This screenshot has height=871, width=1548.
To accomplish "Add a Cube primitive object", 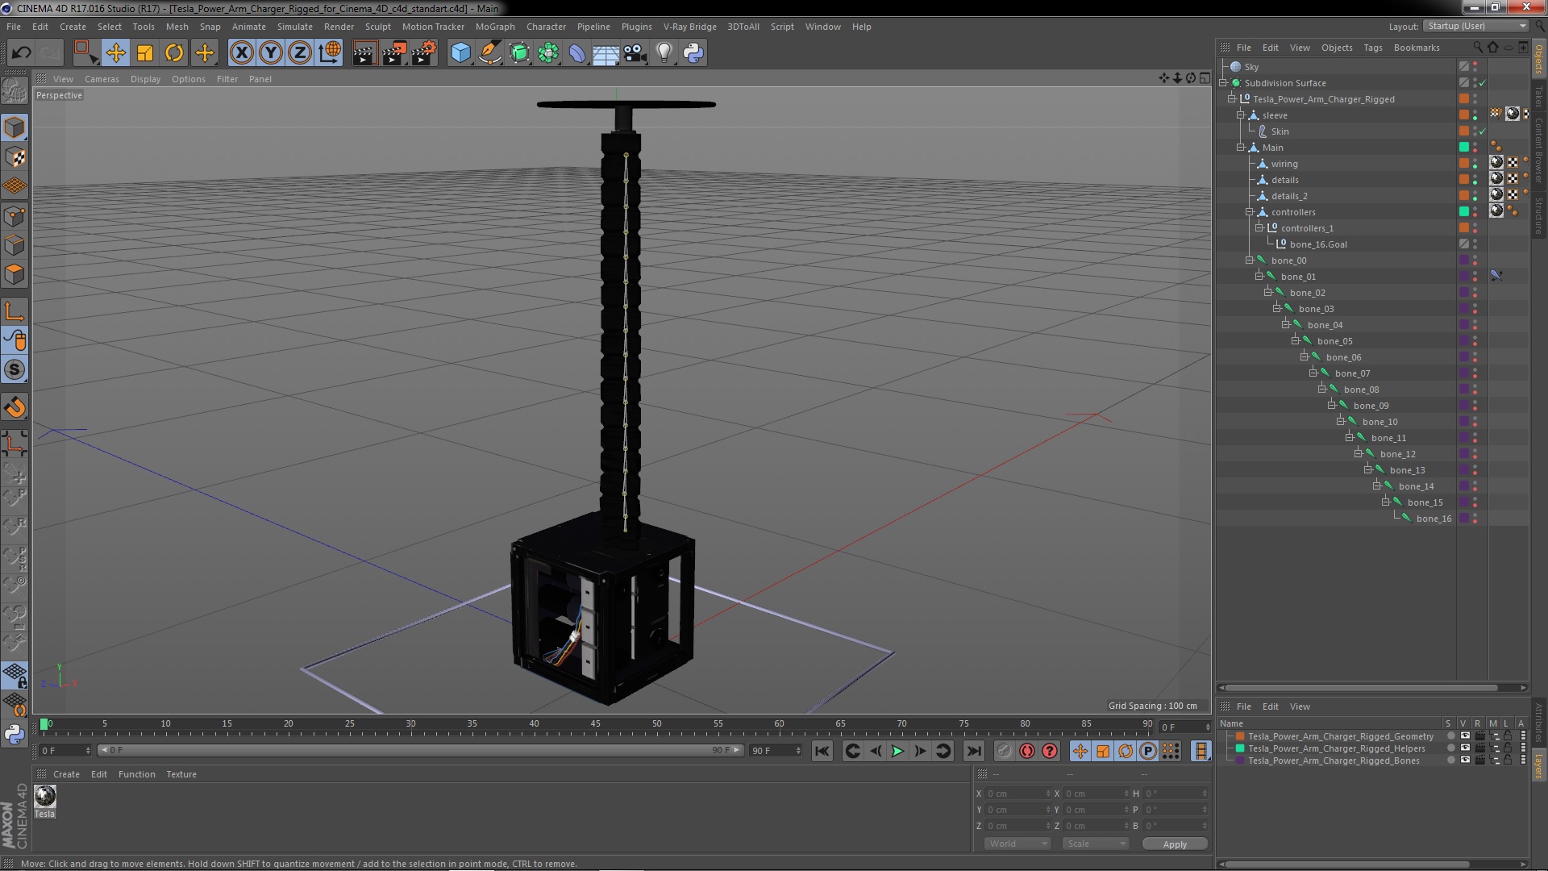I will (x=460, y=53).
